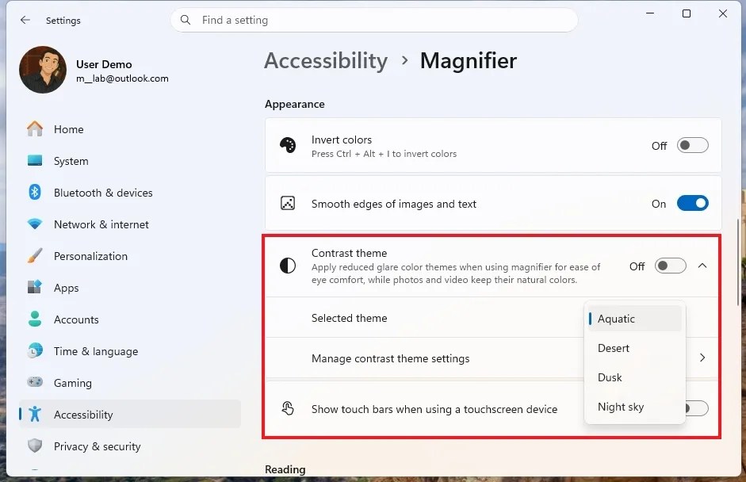Open Network & internet page
Viewport: 746px width, 482px height.
pos(101,224)
